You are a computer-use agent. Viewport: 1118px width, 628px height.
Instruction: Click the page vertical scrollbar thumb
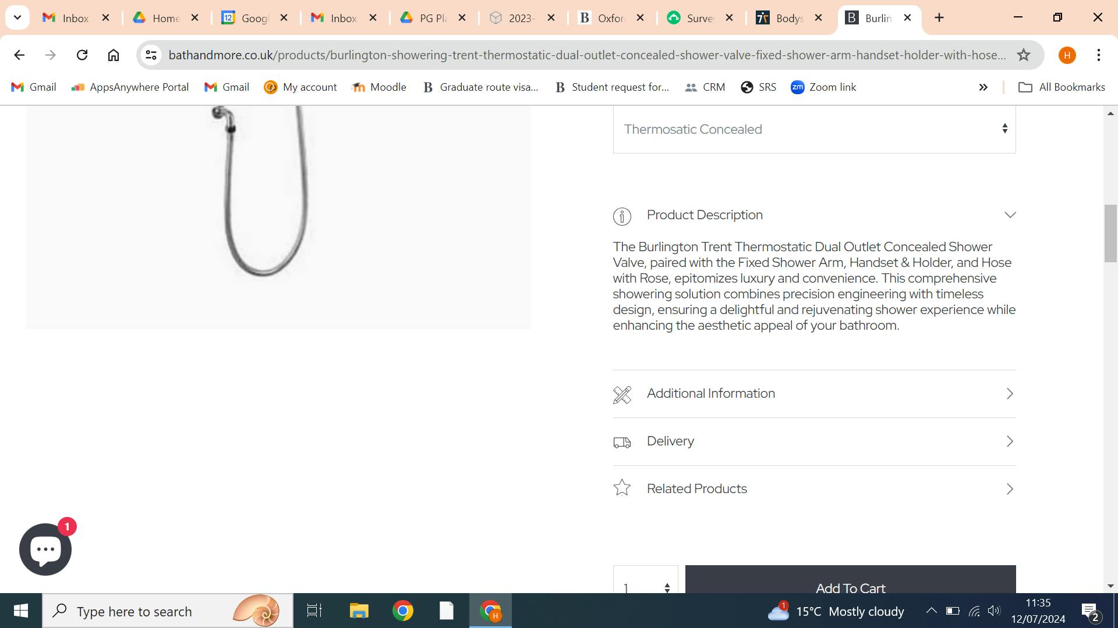coord(1110,233)
